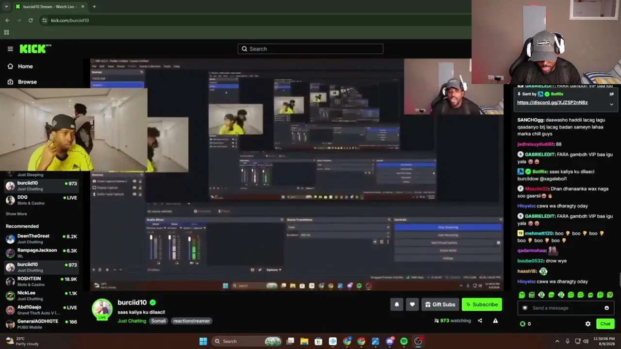
Task: Open RampageJackson recommended channel
Action: (x=41, y=253)
